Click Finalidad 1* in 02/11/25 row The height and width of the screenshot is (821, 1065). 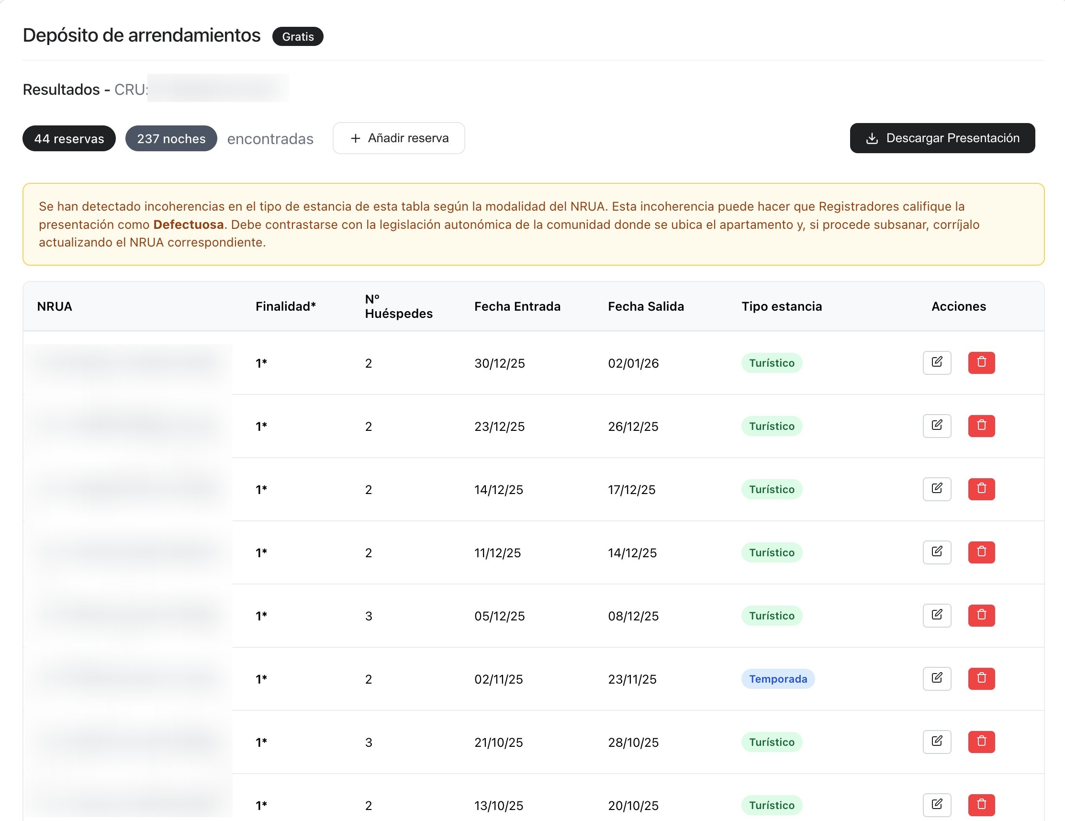(261, 679)
